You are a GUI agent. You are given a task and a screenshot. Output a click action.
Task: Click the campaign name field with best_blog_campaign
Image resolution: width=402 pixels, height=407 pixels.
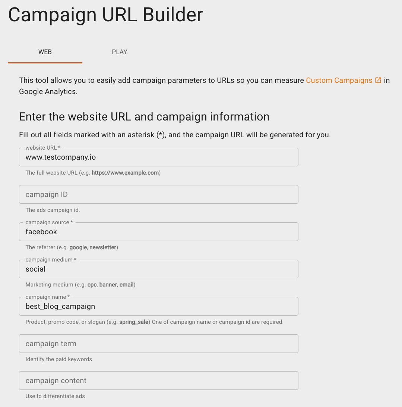[159, 306]
